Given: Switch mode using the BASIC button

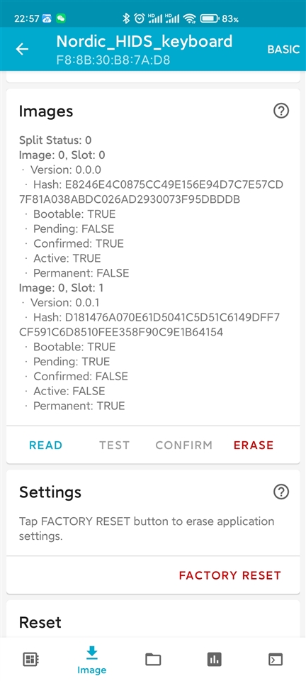Looking at the screenshot, I should click(x=283, y=49).
